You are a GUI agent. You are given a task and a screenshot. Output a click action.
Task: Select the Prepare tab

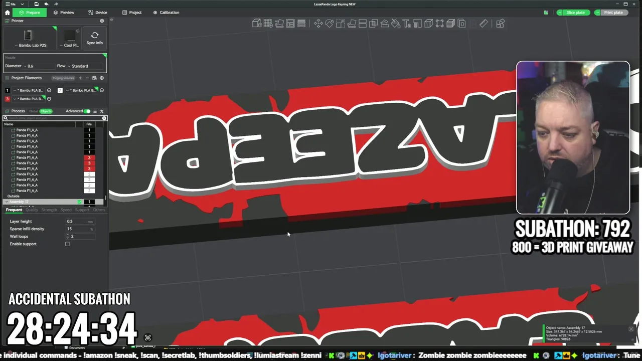tap(30, 13)
